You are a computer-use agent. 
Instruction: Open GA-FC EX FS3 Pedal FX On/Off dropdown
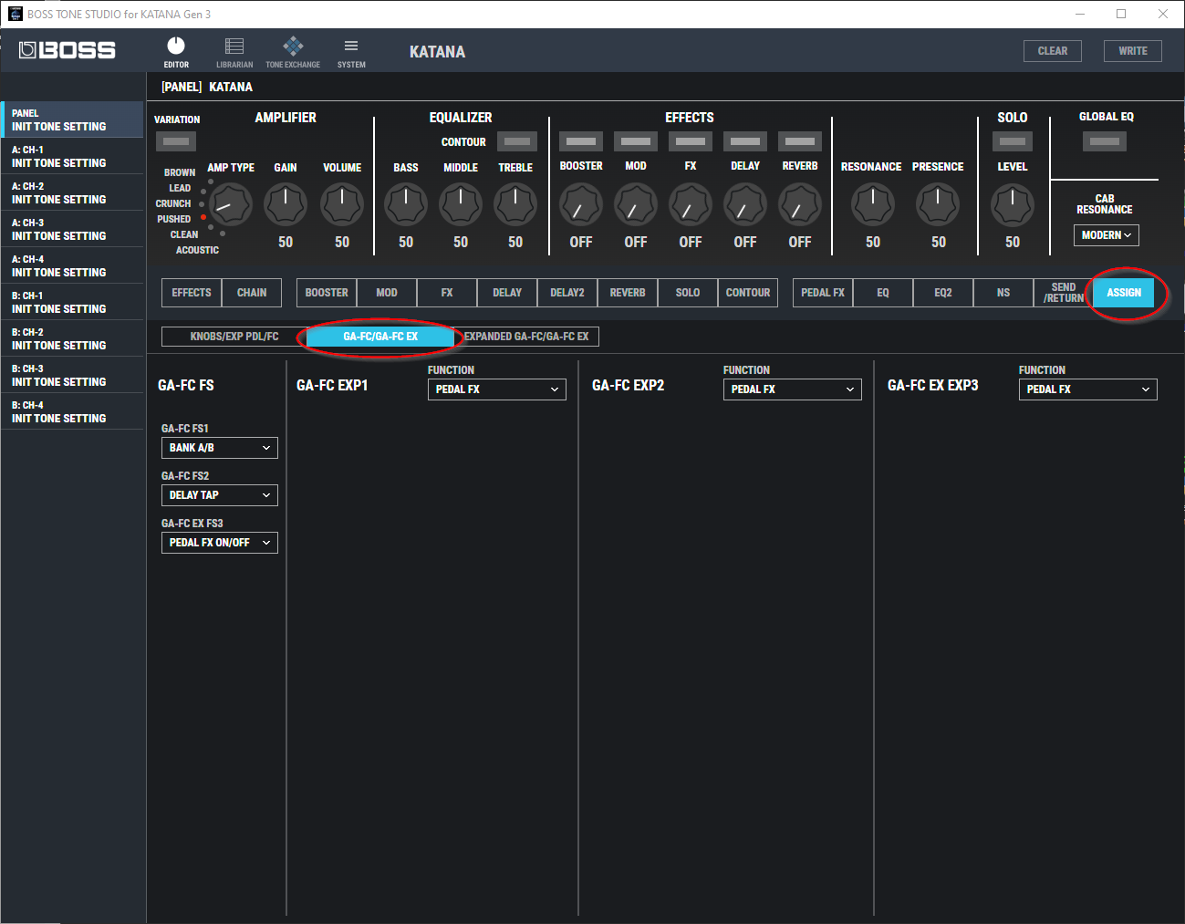(x=220, y=543)
